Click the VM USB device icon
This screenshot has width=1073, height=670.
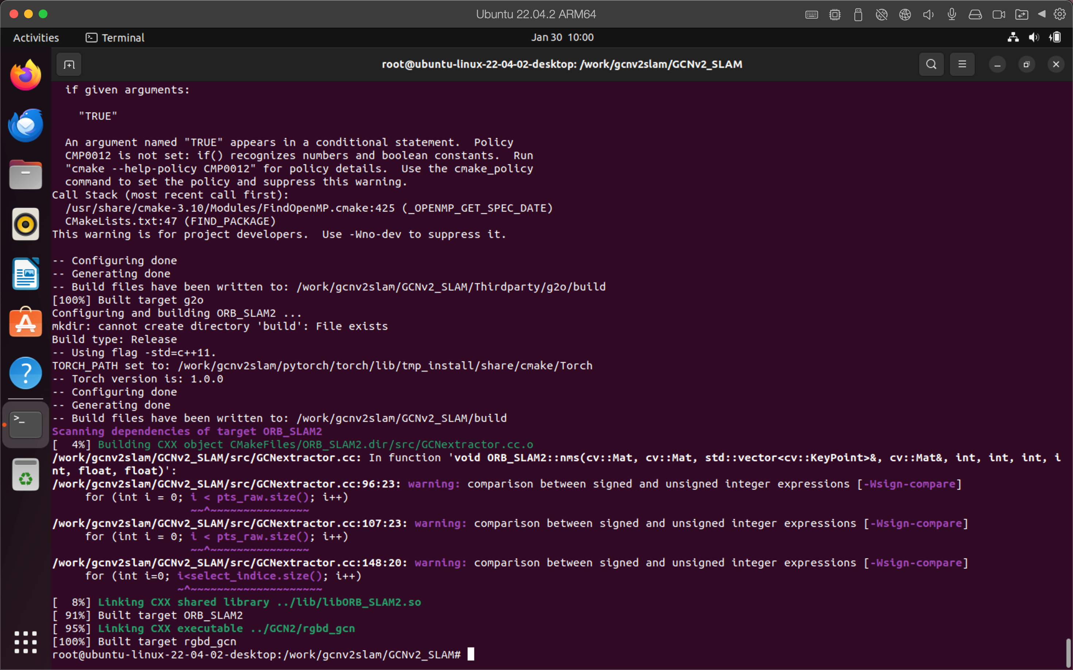click(x=858, y=15)
